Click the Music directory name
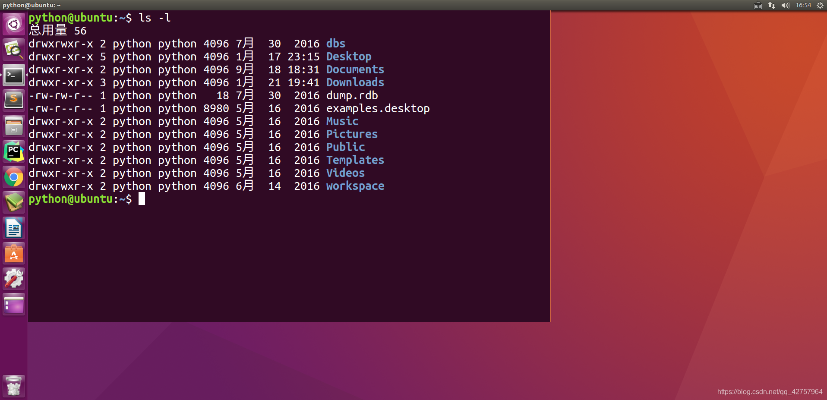The image size is (827, 400). (x=342, y=121)
